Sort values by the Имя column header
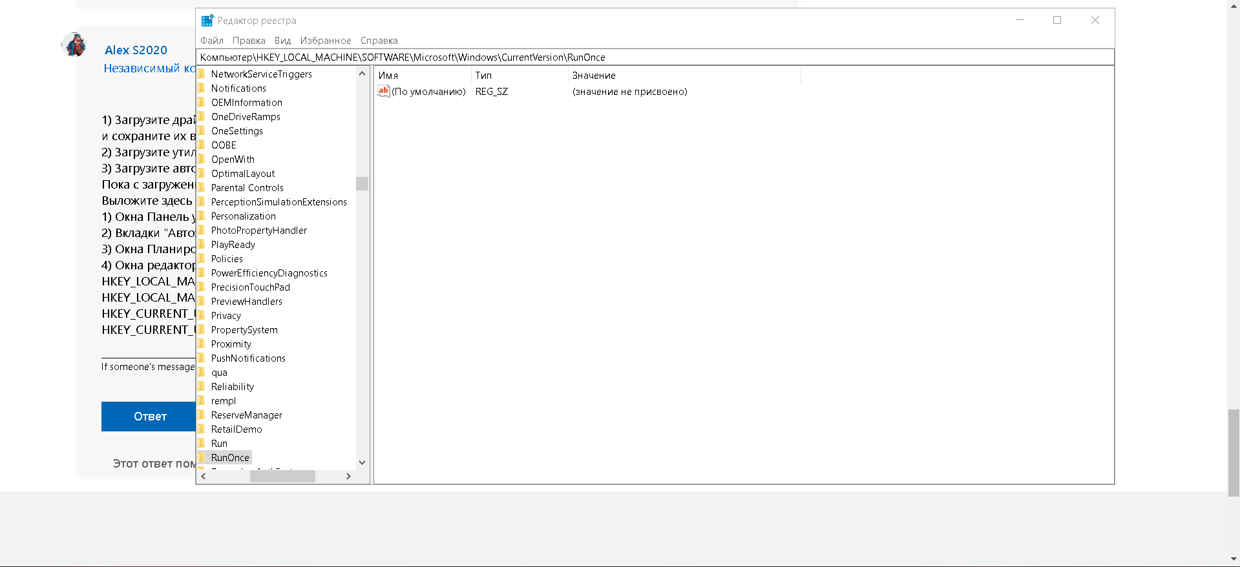1240x567 pixels. click(423, 76)
